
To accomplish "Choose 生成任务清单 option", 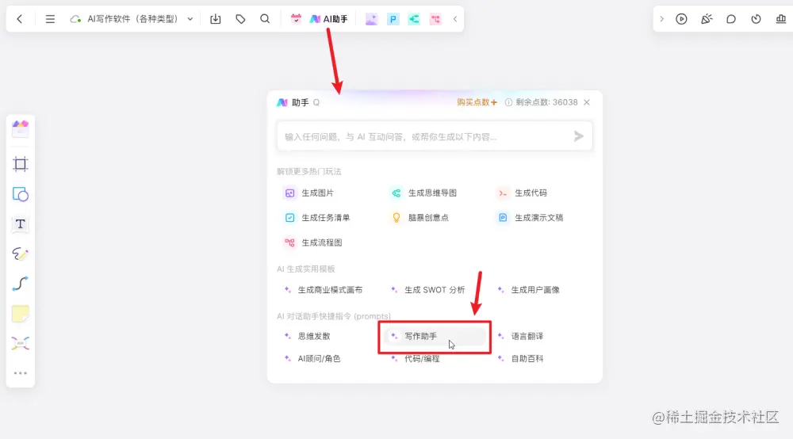I will pos(317,218).
